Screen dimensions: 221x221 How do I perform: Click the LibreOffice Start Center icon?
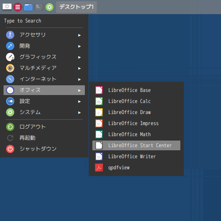[x=99, y=145]
